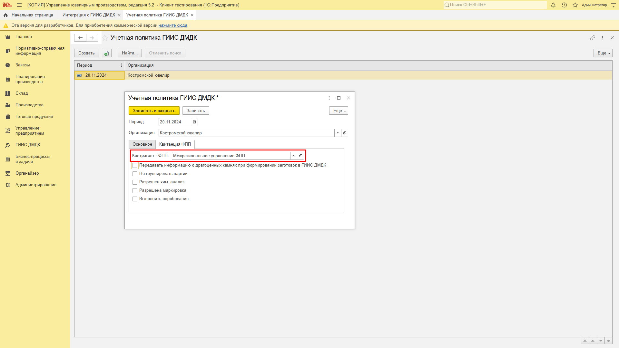
Task: Select the 20.11.2024 row in list
Action: [x=343, y=75]
